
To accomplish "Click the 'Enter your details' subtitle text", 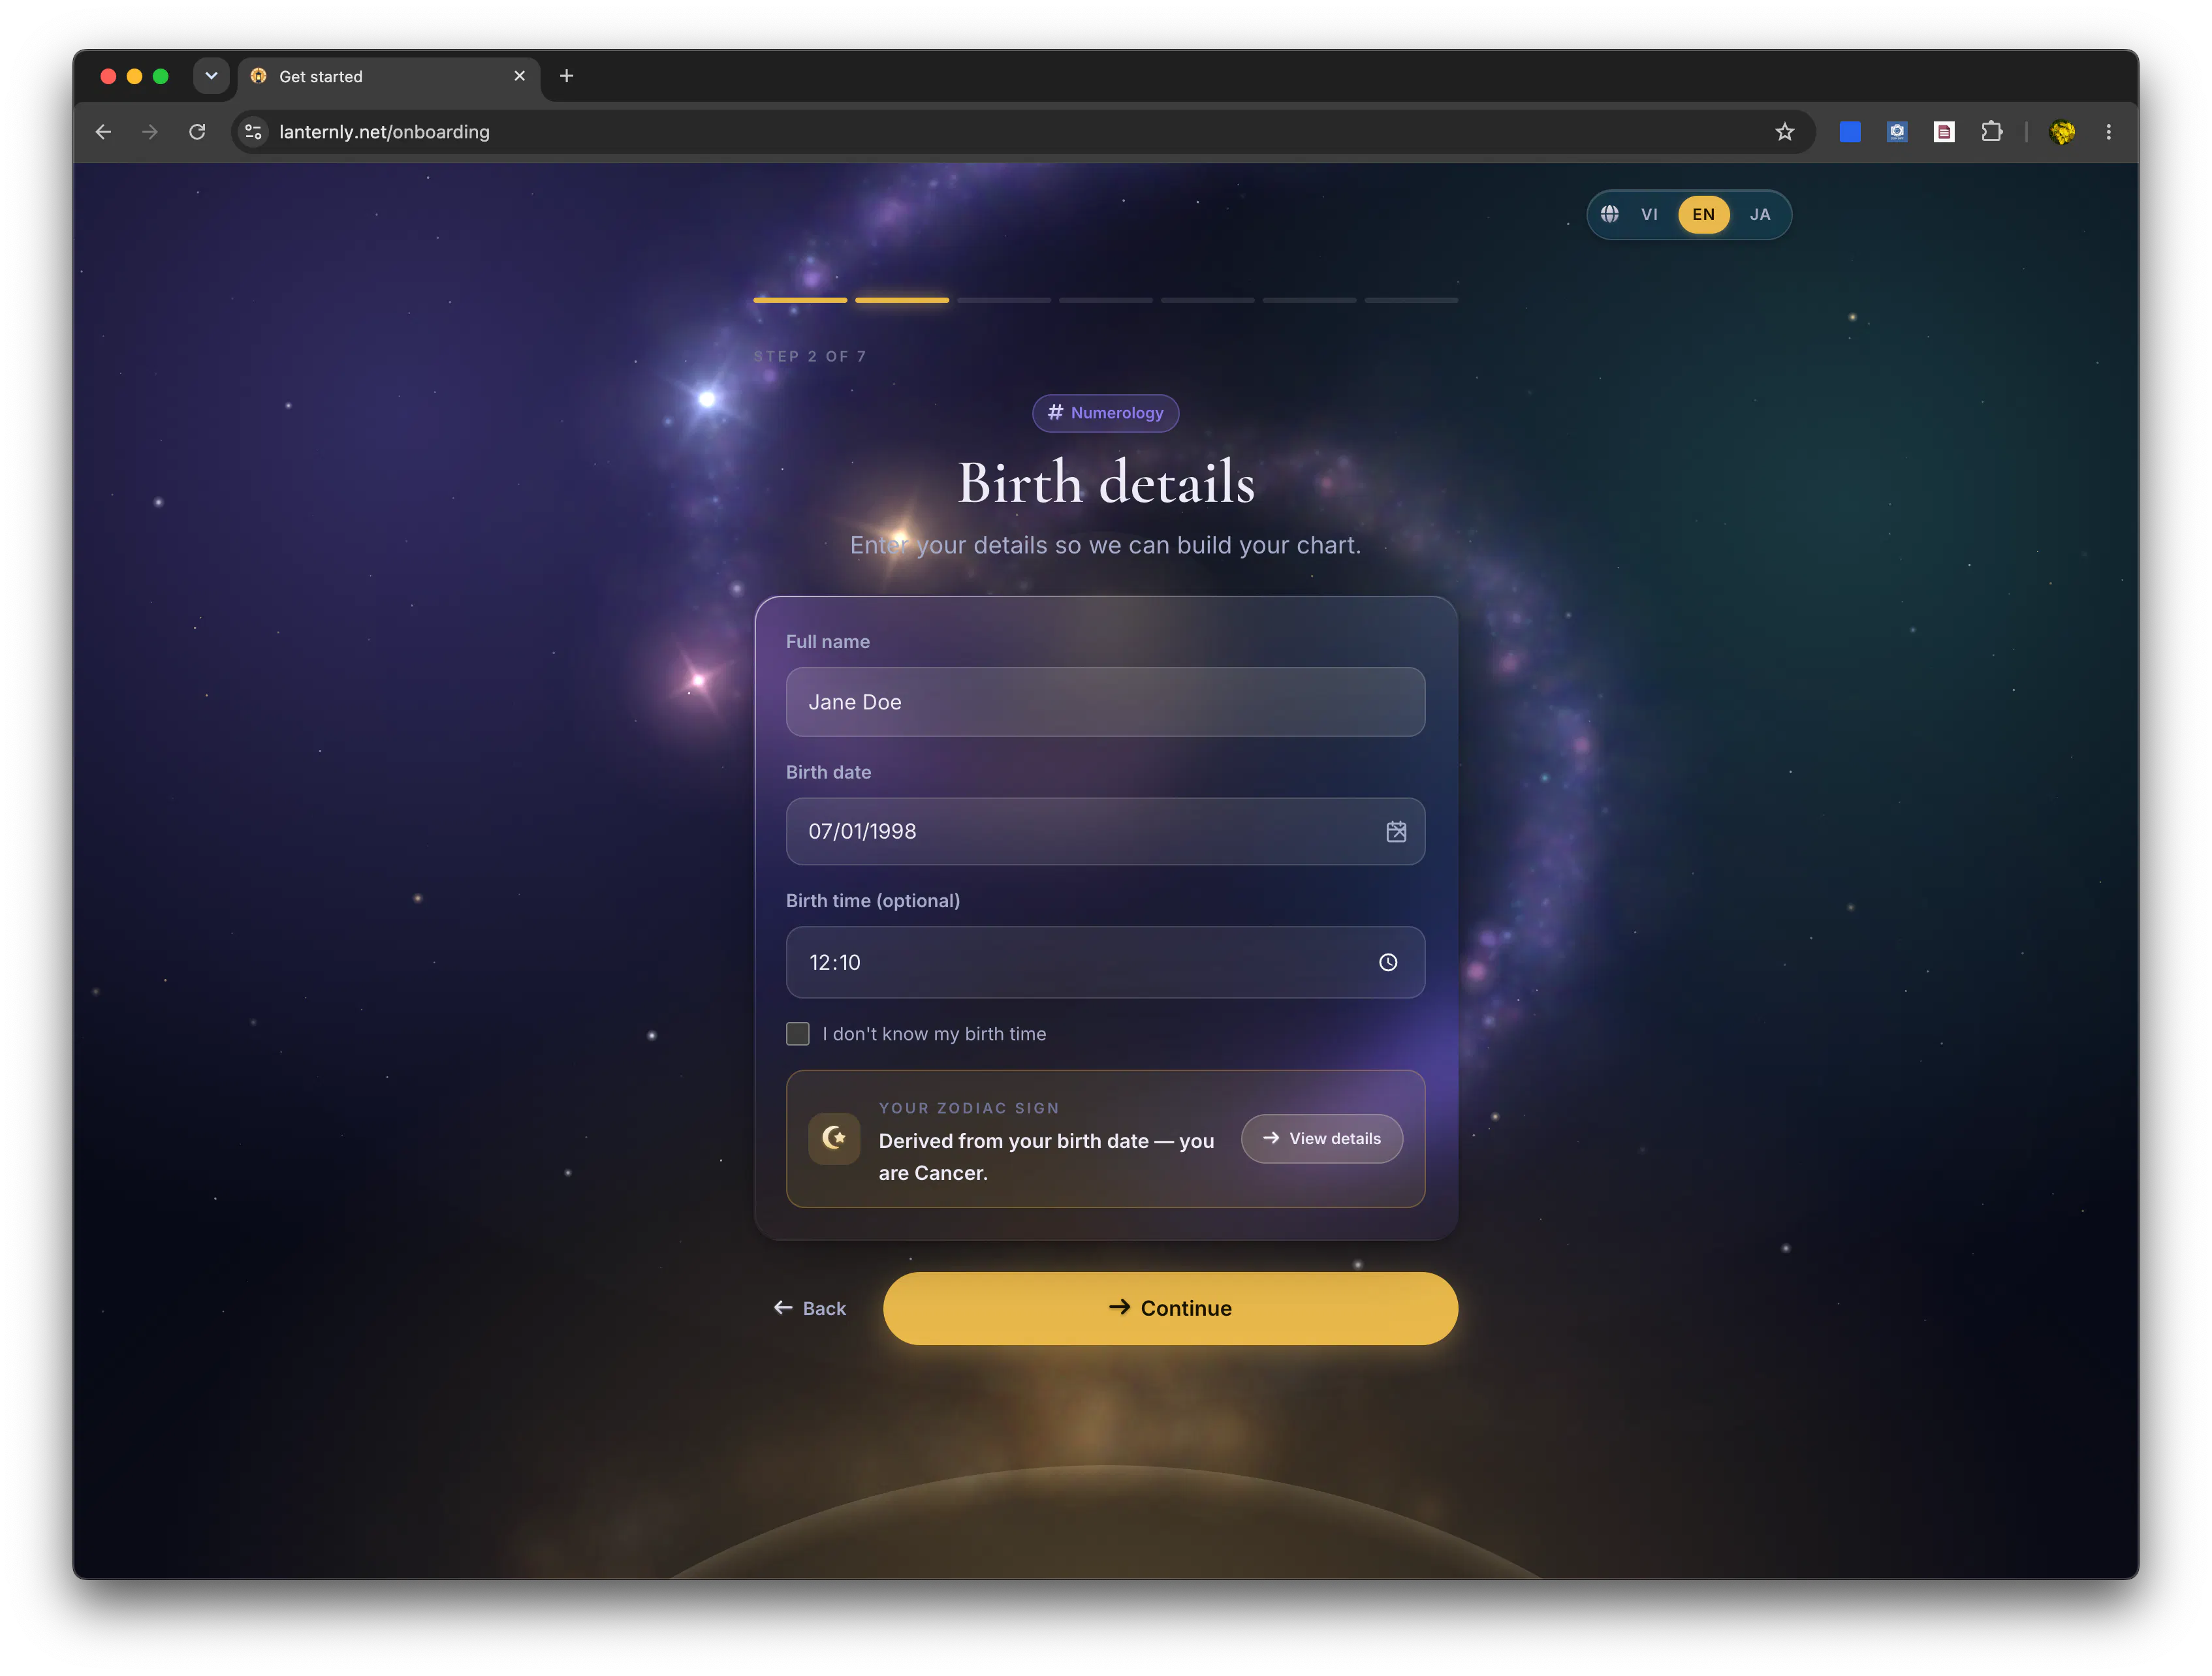I will (1105, 545).
